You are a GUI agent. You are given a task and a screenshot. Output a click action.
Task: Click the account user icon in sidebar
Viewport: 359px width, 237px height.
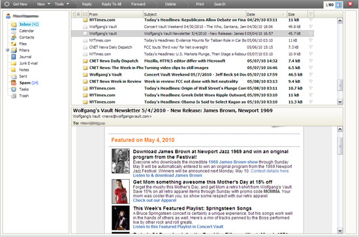8,16
